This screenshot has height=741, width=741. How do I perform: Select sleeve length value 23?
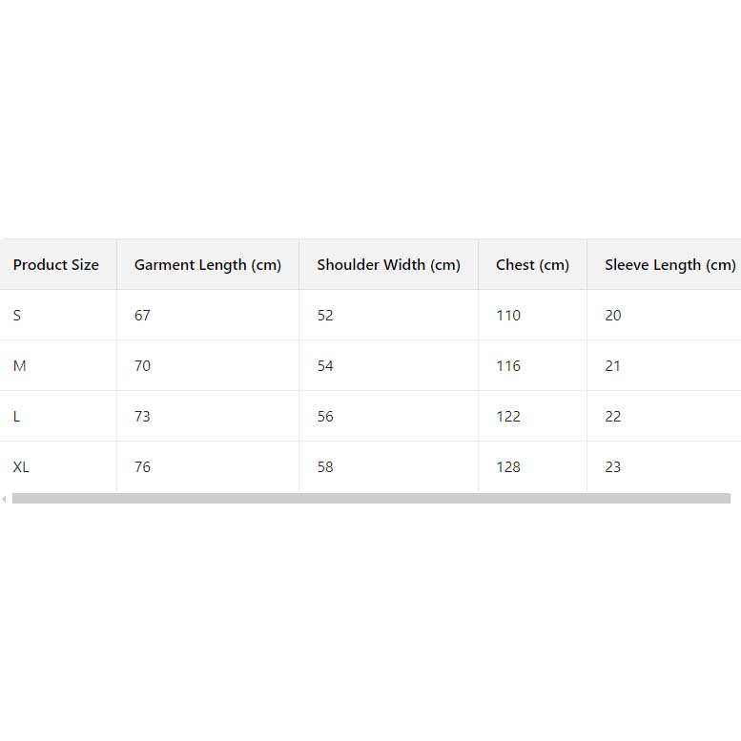click(x=612, y=467)
